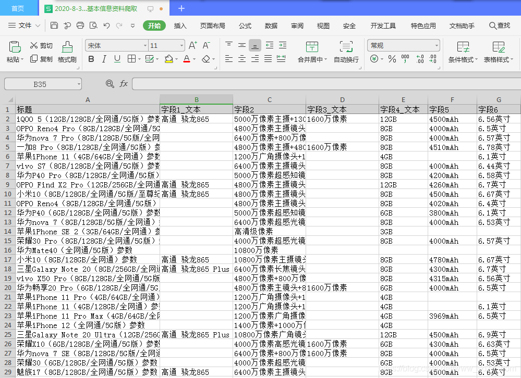Click magnifier icon beside fx

pyautogui.click(x=110, y=83)
